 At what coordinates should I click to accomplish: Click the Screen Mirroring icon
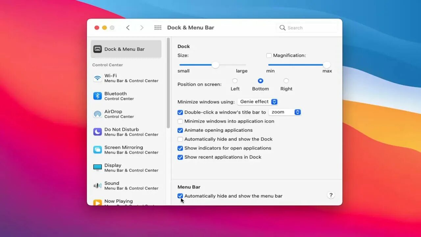coord(97,150)
